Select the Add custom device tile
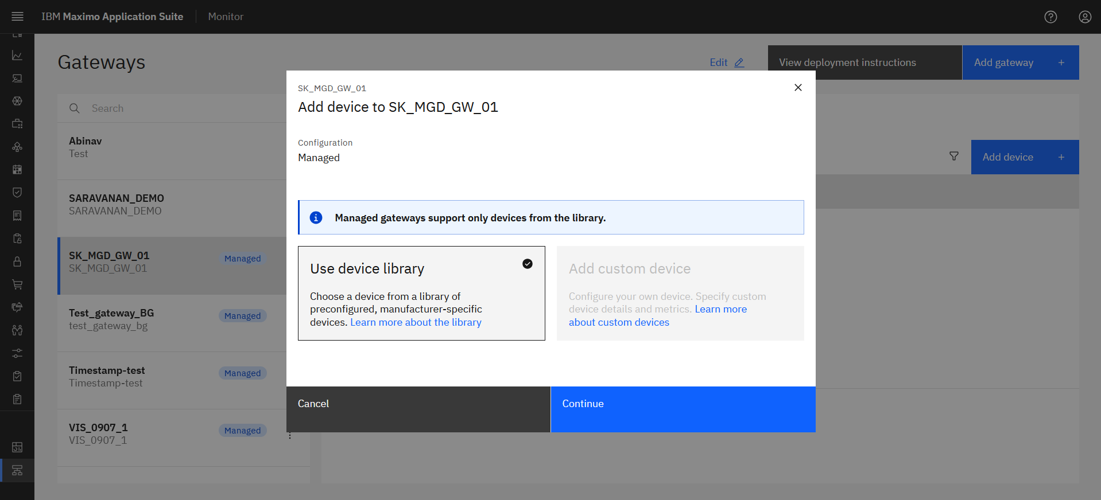The height and width of the screenshot is (500, 1101). 680,293
